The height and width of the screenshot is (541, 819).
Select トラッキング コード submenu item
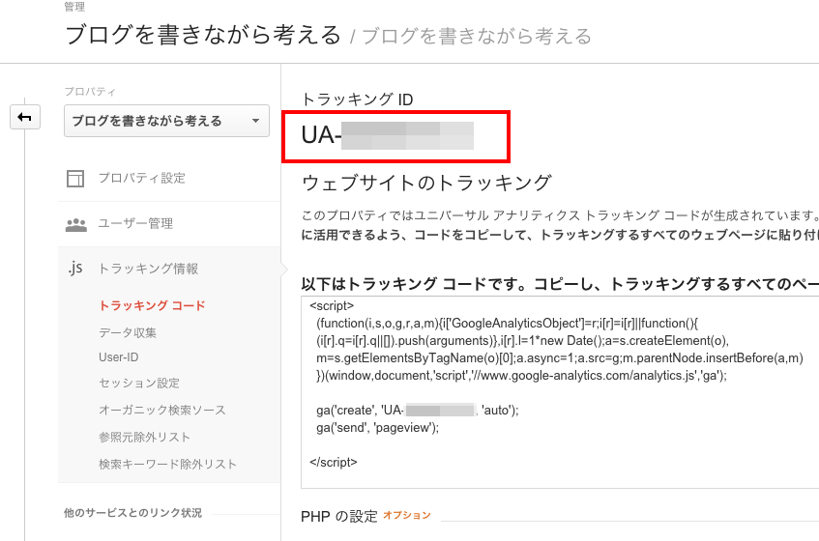(x=152, y=305)
